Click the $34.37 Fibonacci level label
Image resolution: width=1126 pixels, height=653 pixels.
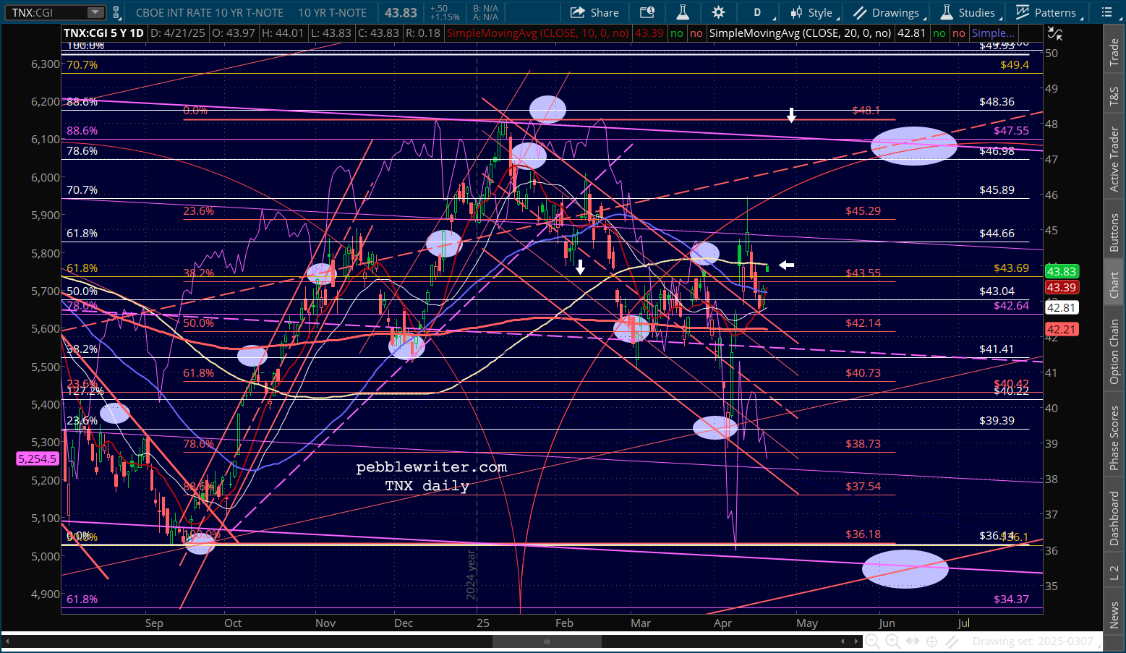[1011, 599]
